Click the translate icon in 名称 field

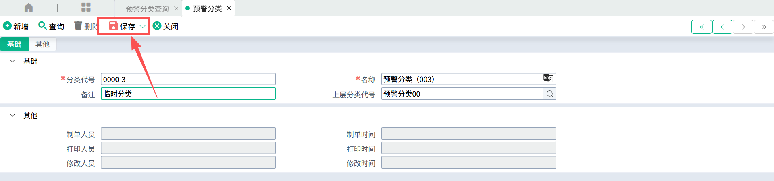(x=548, y=78)
